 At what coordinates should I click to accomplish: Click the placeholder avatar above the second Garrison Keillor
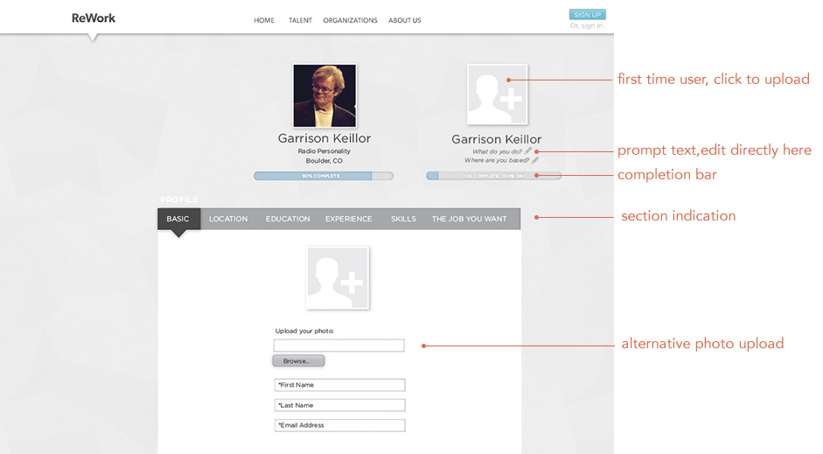[x=497, y=94]
